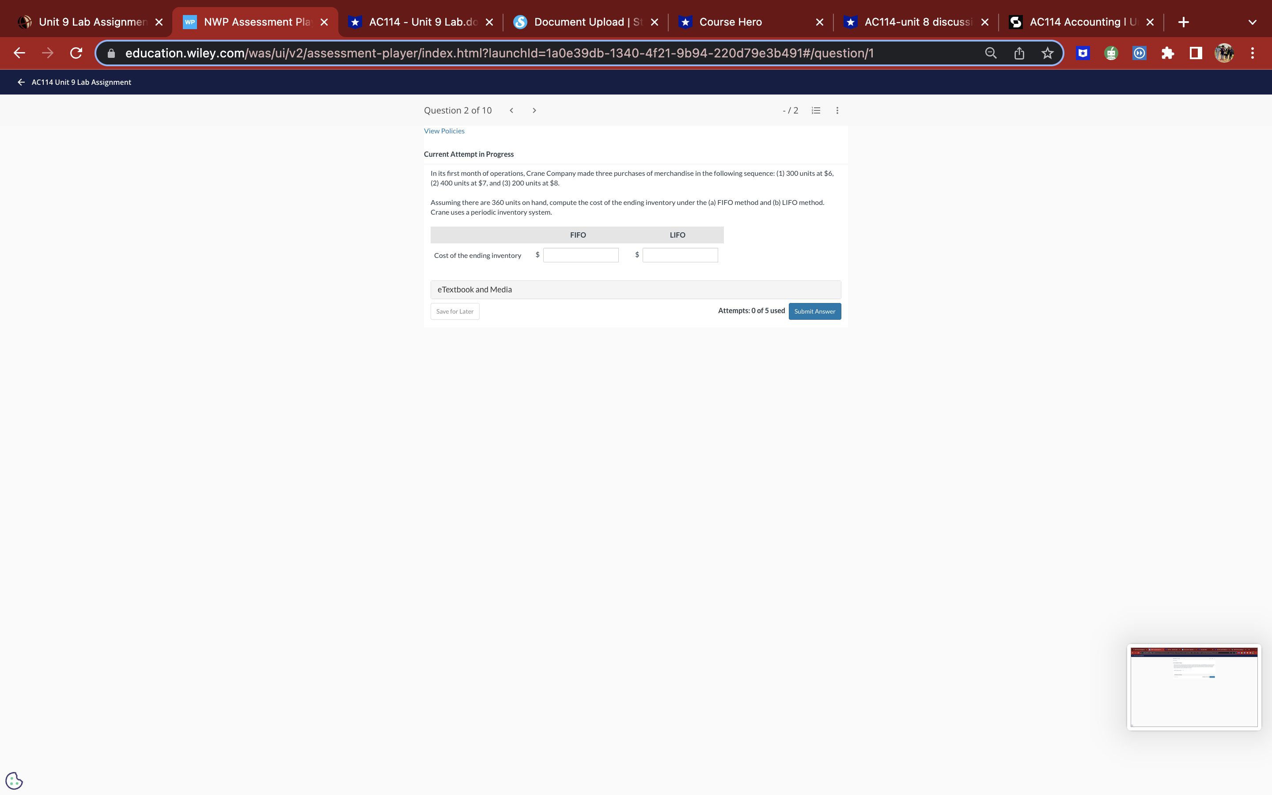Click Submit Answer

(x=814, y=311)
